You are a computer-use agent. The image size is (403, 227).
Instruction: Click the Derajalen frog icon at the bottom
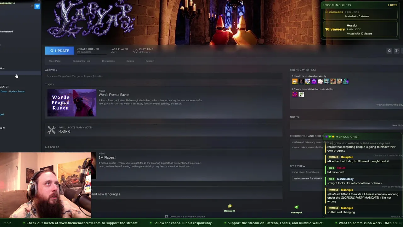click(230, 206)
